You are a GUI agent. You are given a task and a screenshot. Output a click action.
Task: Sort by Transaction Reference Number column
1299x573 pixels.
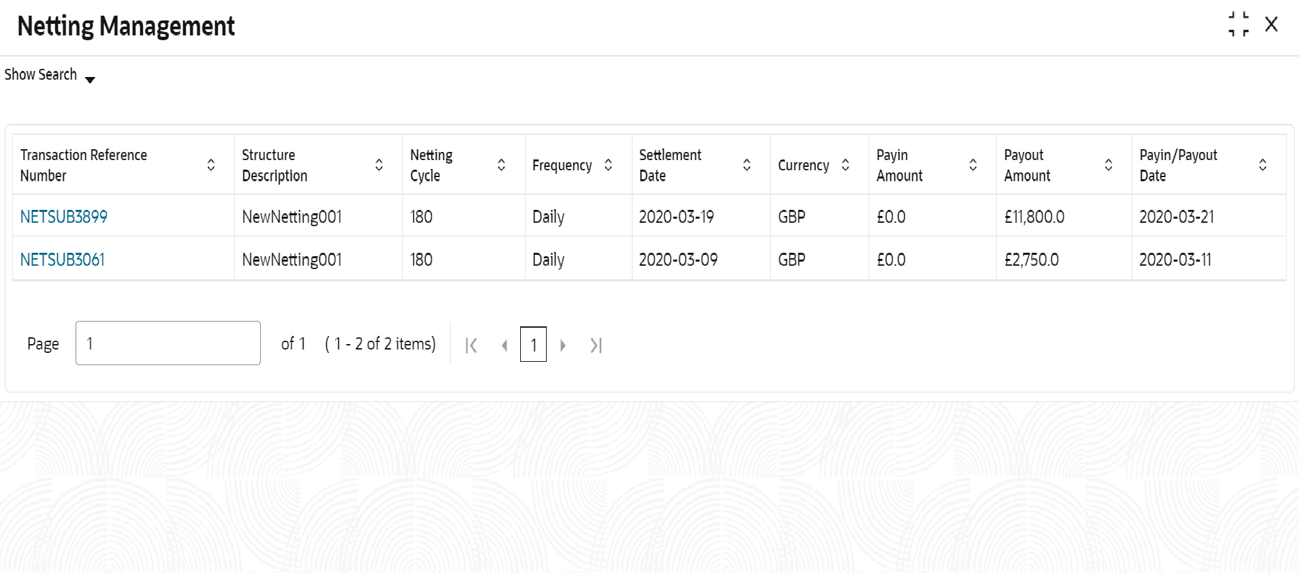[211, 165]
